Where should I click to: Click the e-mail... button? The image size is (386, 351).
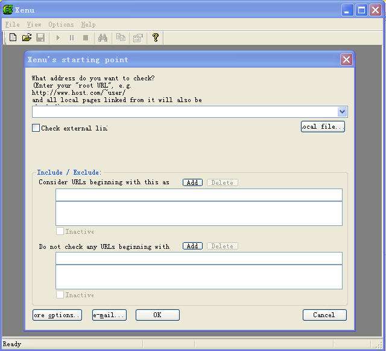[109, 315]
